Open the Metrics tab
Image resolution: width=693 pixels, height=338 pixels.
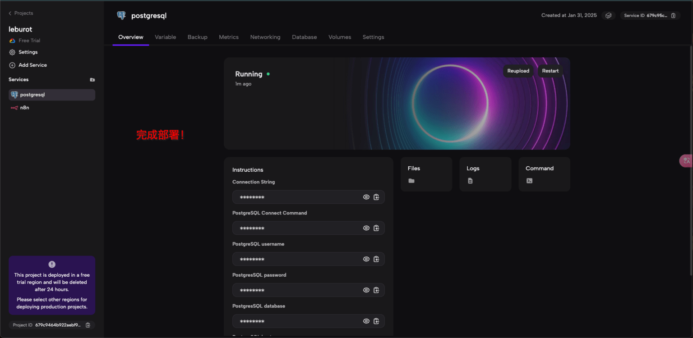point(229,37)
